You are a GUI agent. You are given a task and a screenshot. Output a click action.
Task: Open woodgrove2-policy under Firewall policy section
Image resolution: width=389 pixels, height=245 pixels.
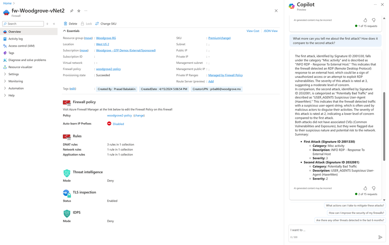[x=119, y=115]
